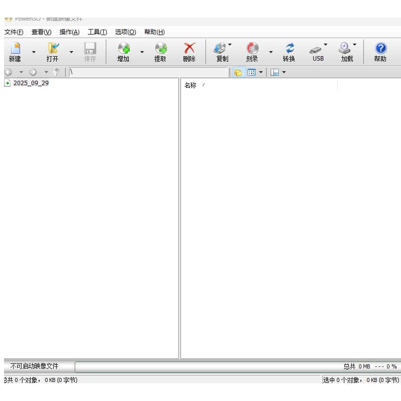Viewport: 401px width, 401px height.
Task: Open the Forward history dropdown arrow
Action: [46, 72]
